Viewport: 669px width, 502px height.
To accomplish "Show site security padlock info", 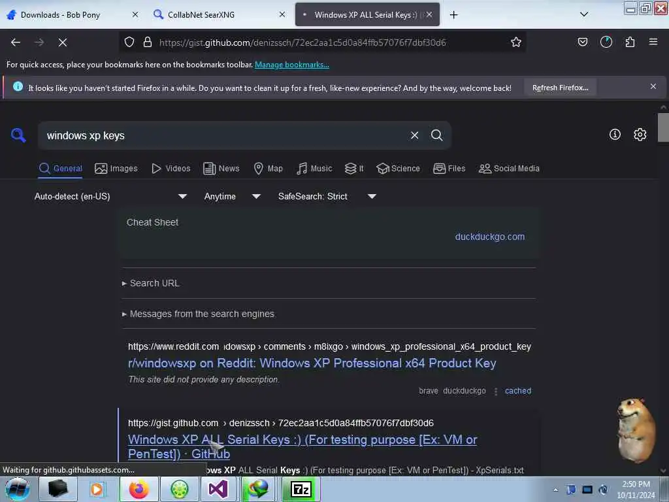I will (148, 42).
